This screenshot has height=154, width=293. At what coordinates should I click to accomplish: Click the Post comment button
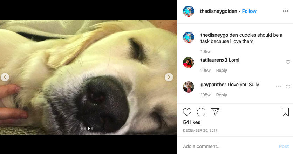(284, 146)
